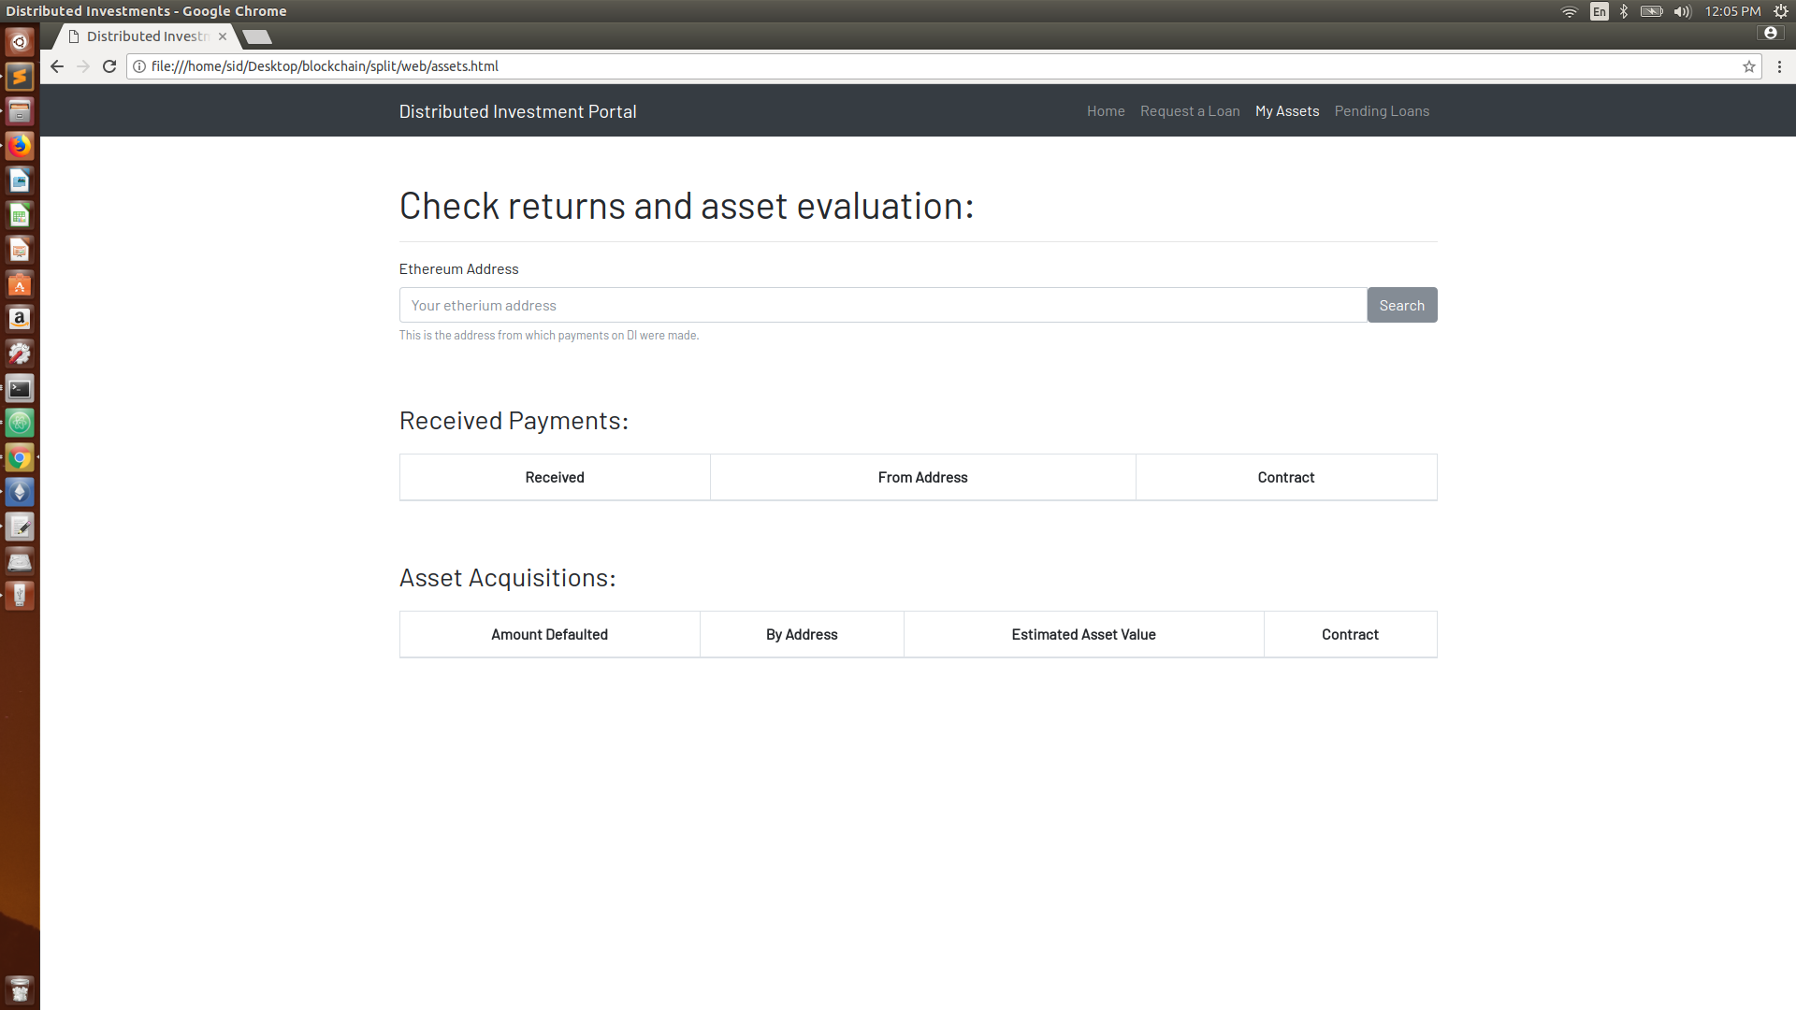Open the system settings gear menu
The height and width of the screenshot is (1010, 1796).
pyautogui.click(x=1780, y=11)
